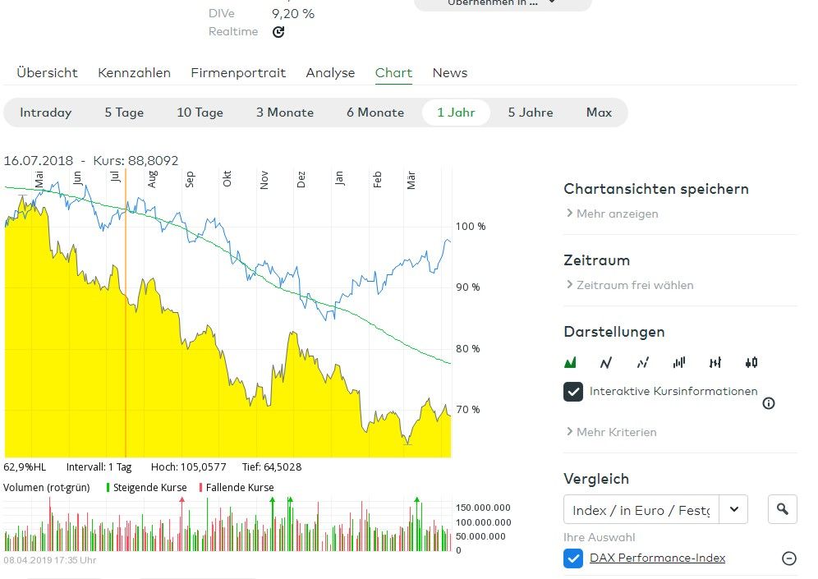
Task: Disable Interaktive Kursinformationen
Action: click(573, 392)
